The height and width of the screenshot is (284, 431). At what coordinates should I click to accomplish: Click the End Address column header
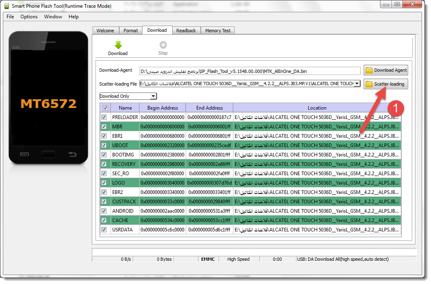209,108
